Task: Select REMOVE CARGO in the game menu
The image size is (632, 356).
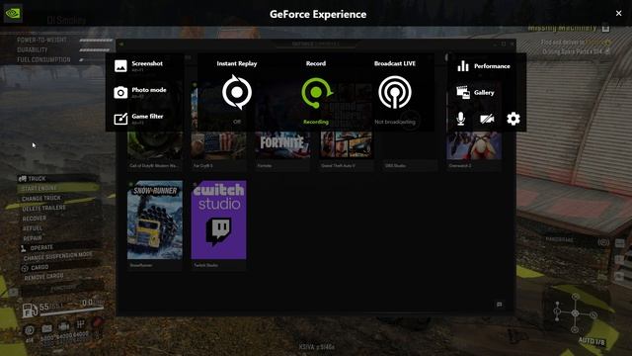Action: (43, 277)
